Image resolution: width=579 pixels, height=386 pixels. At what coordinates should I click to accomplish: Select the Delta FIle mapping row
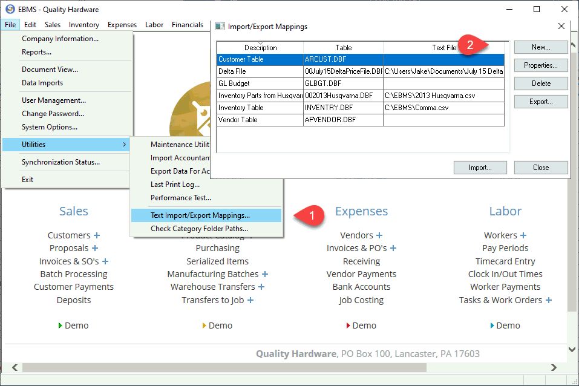click(x=361, y=71)
